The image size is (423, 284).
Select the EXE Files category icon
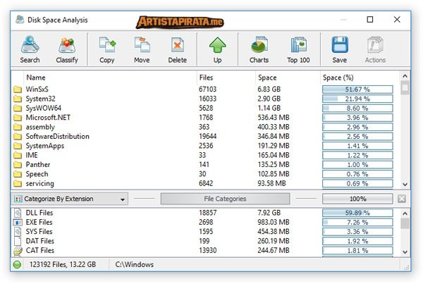pos(18,223)
